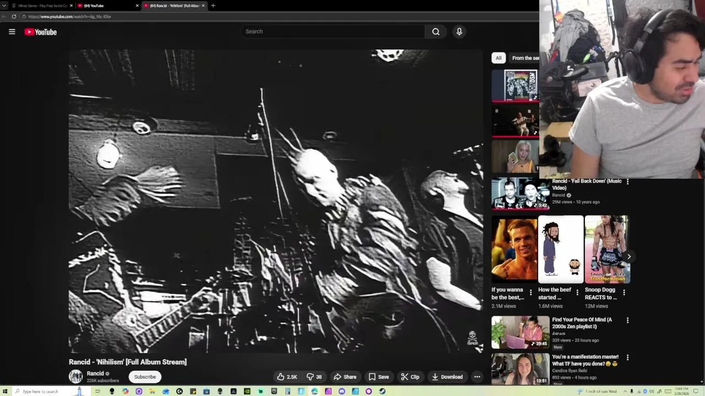Open options for 'How the beef started' short
This screenshot has width=705, height=396.
pos(577,293)
